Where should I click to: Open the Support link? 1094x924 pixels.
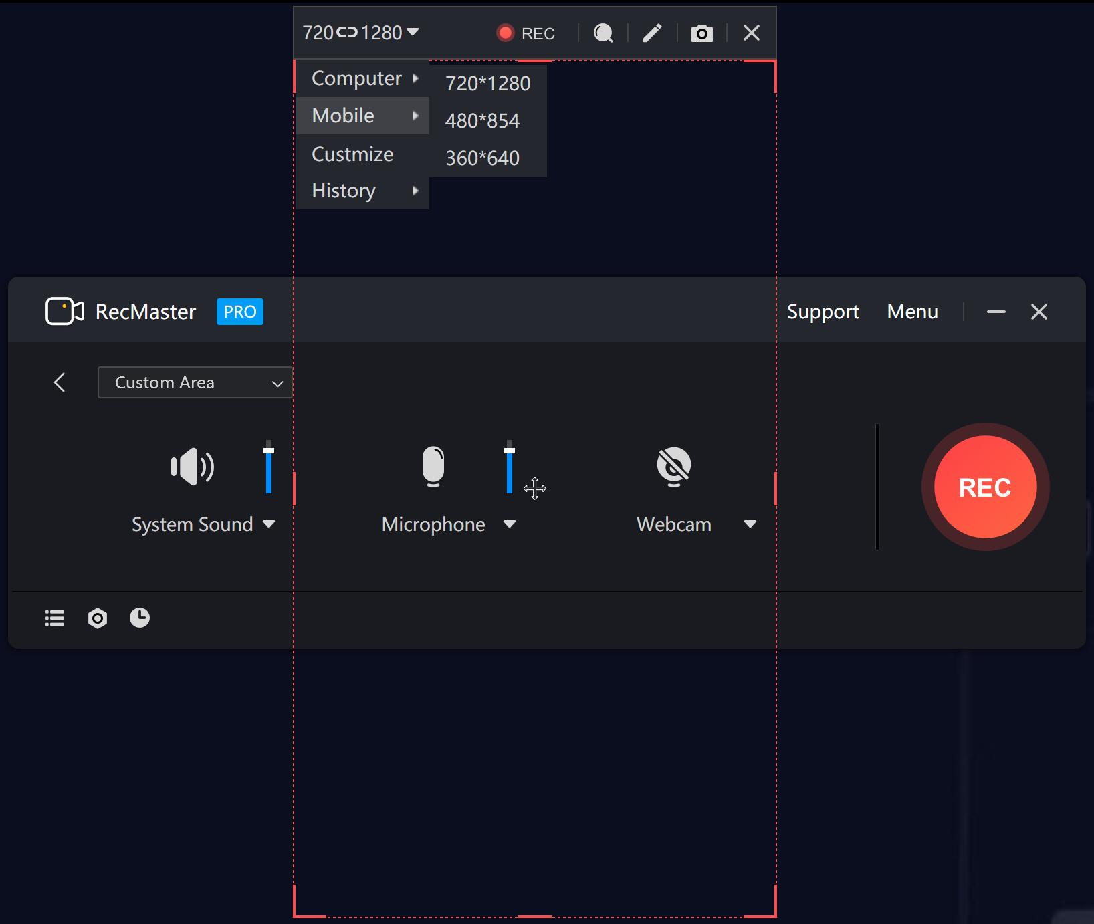[823, 312]
